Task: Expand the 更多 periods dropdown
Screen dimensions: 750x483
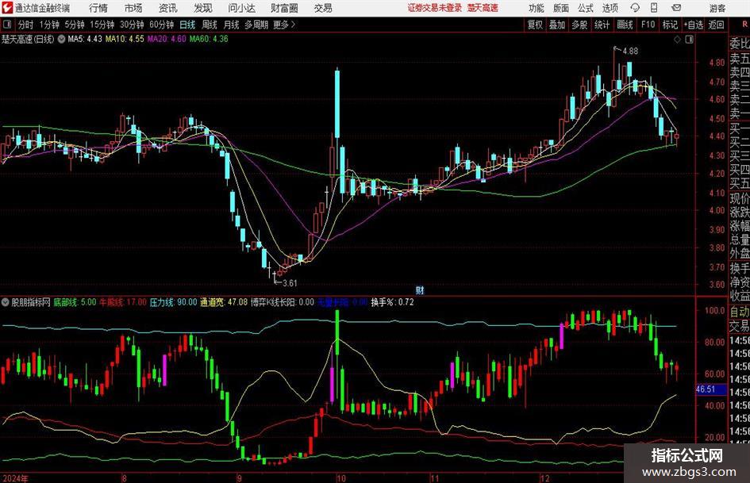Action: [x=284, y=25]
